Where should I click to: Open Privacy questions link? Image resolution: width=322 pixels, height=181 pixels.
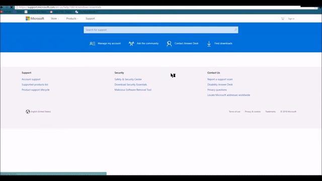click(217, 90)
